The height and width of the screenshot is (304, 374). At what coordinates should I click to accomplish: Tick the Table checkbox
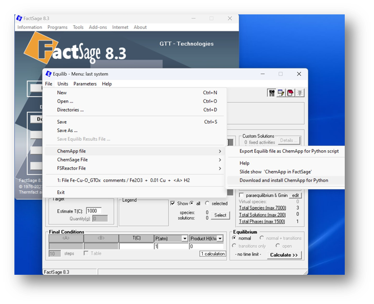(86, 253)
